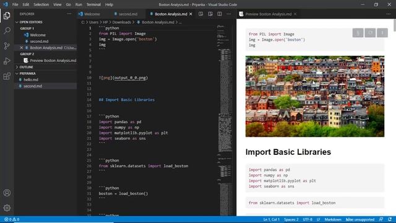Click the errors and warnings status indicator
Viewport: 396px width, 223px height.
(12, 219)
